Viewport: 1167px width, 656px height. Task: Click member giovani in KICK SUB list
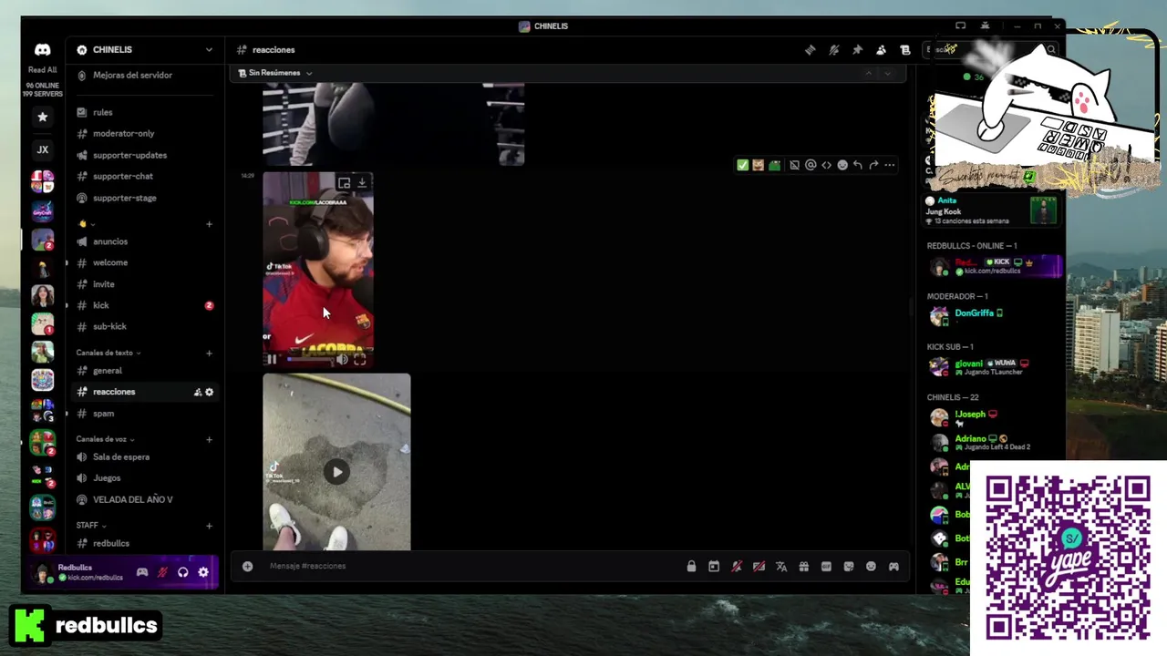pyautogui.click(x=992, y=366)
